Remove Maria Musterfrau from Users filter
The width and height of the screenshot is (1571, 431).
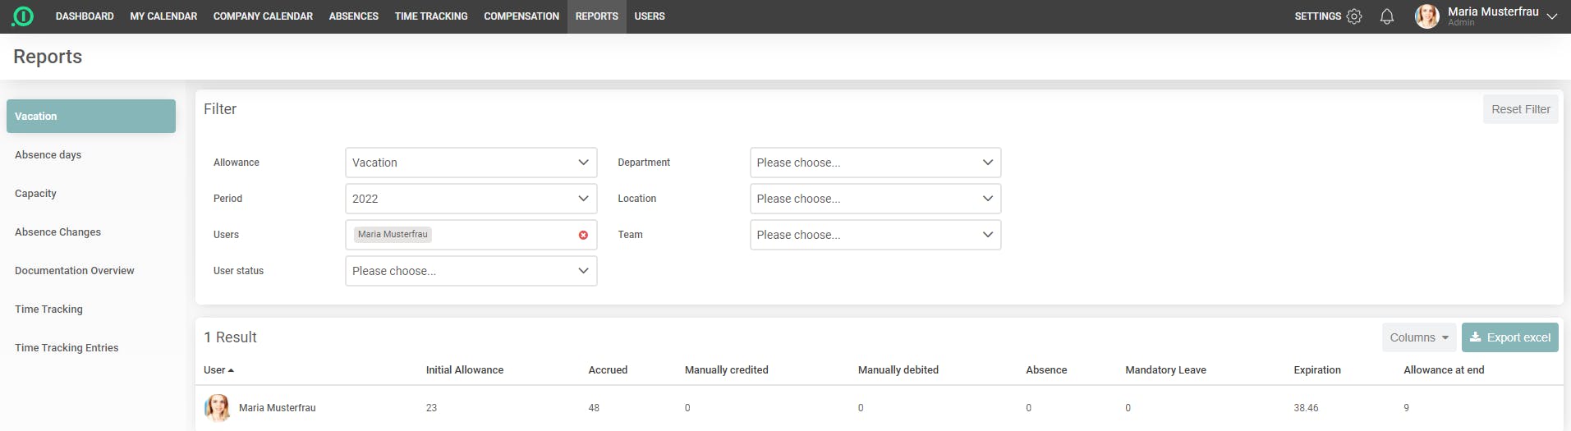583,235
